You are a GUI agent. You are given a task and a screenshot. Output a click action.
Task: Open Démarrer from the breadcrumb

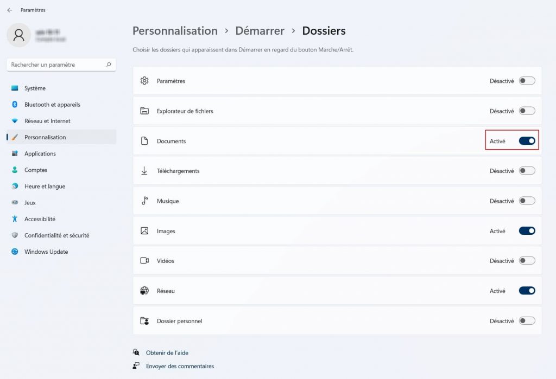click(x=260, y=31)
